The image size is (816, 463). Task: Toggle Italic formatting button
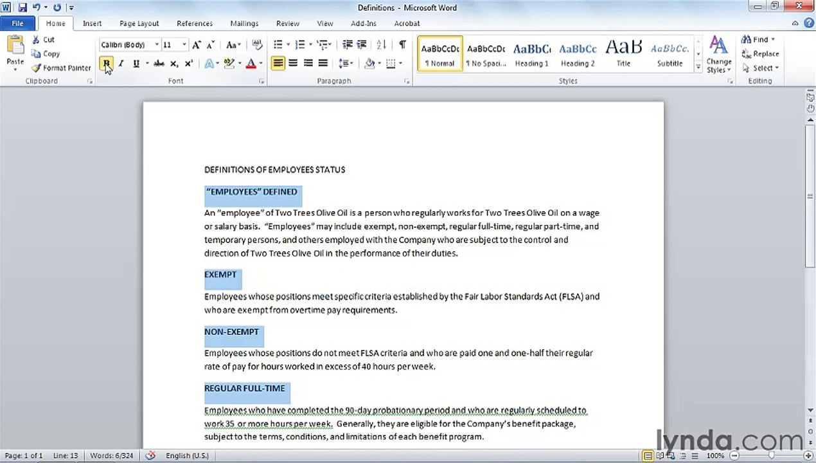coord(121,64)
